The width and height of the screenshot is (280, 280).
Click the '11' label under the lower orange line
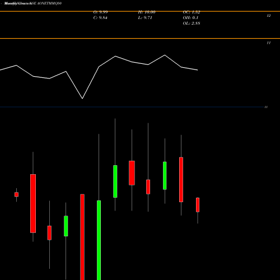(269, 43)
